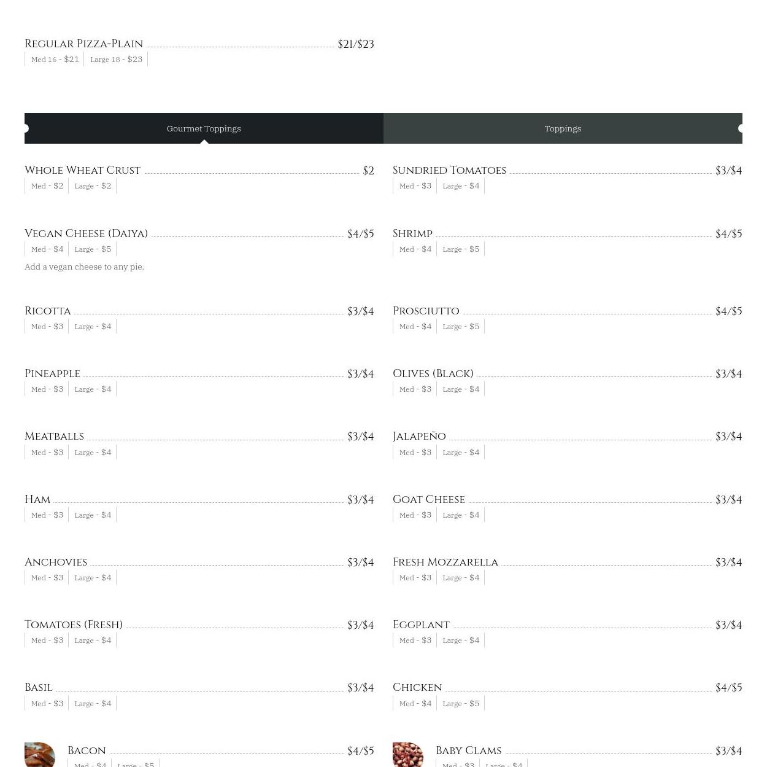Image resolution: width=767 pixels, height=767 pixels.
Task: Click the right carousel dot on tab bar
Action: point(741,128)
